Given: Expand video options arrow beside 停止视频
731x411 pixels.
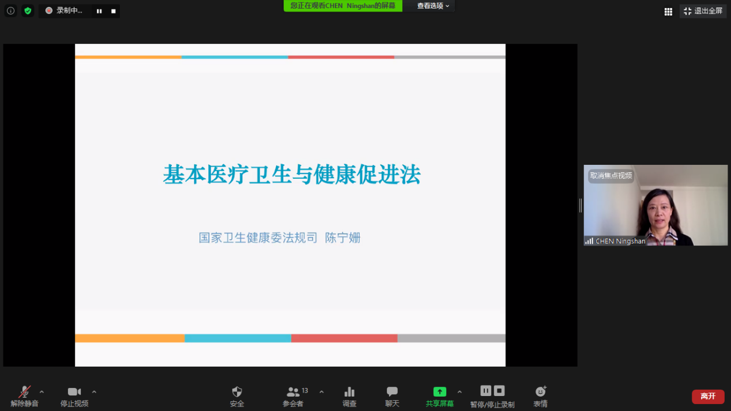Looking at the screenshot, I should (x=94, y=392).
